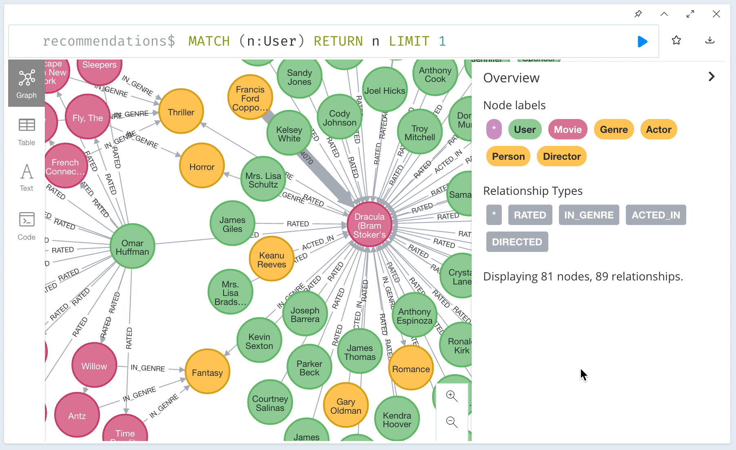Select the ACTED_IN relationship type
The height and width of the screenshot is (450, 736).
[x=656, y=215]
